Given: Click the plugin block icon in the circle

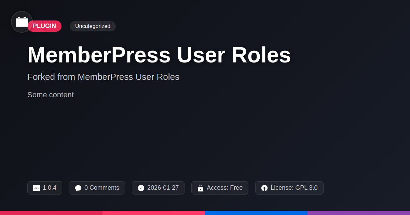Looking at the screenshot, I should click(22, 22).
